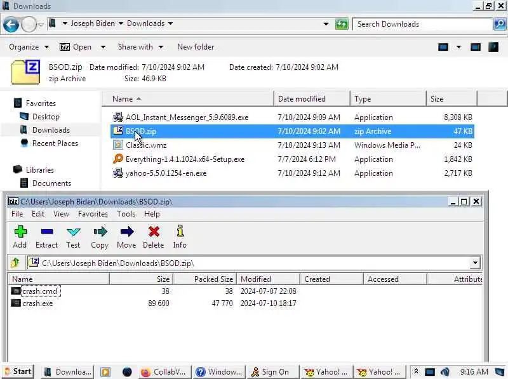
Task: Open the Organize dropdown
Action: click(29, 47)
